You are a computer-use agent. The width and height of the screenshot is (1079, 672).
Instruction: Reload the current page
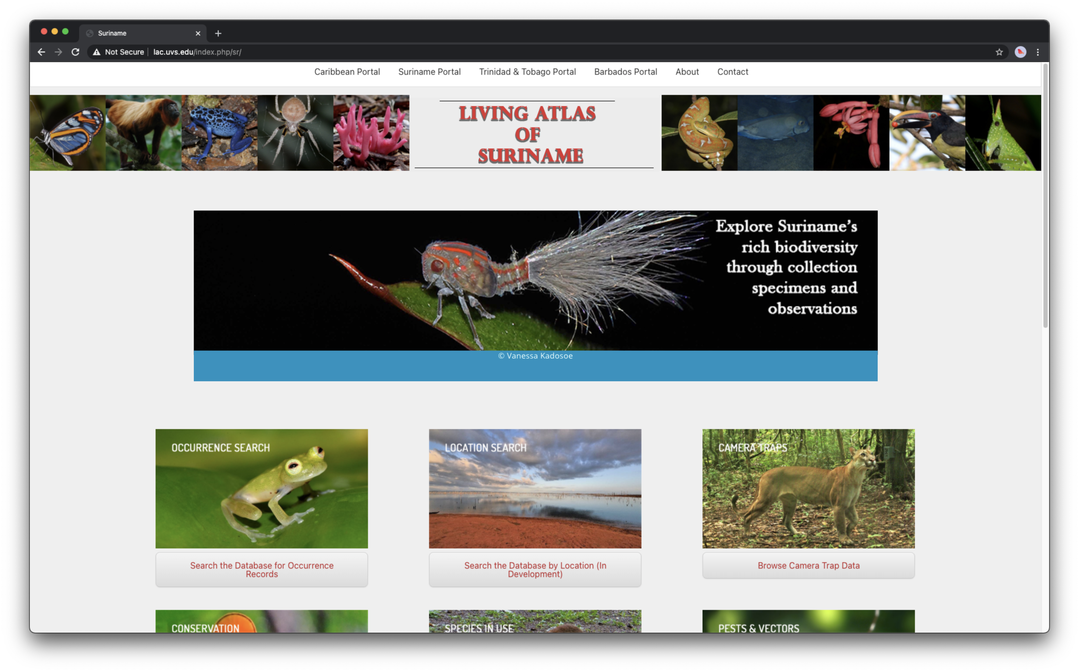[75, 51]
